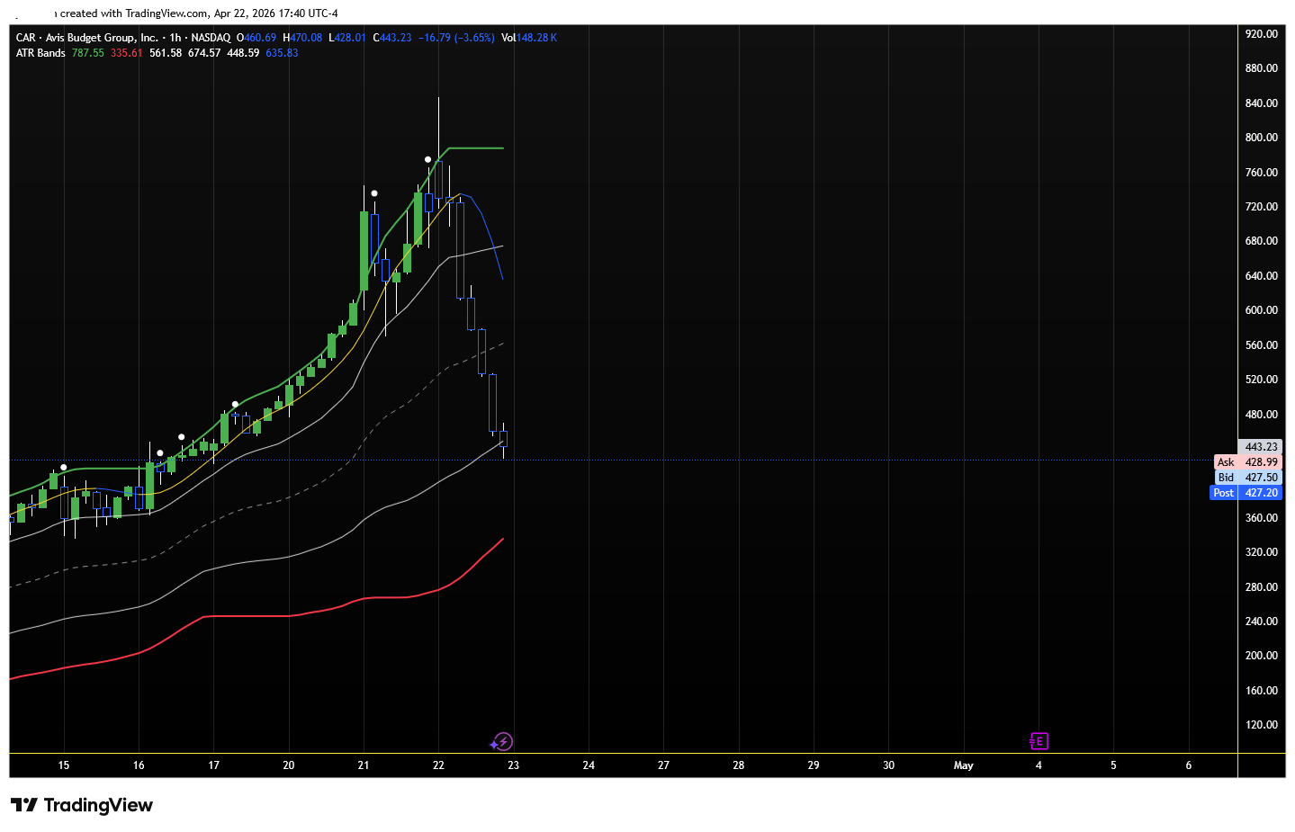Click the TradingView logo

click(x=82, y=805)
